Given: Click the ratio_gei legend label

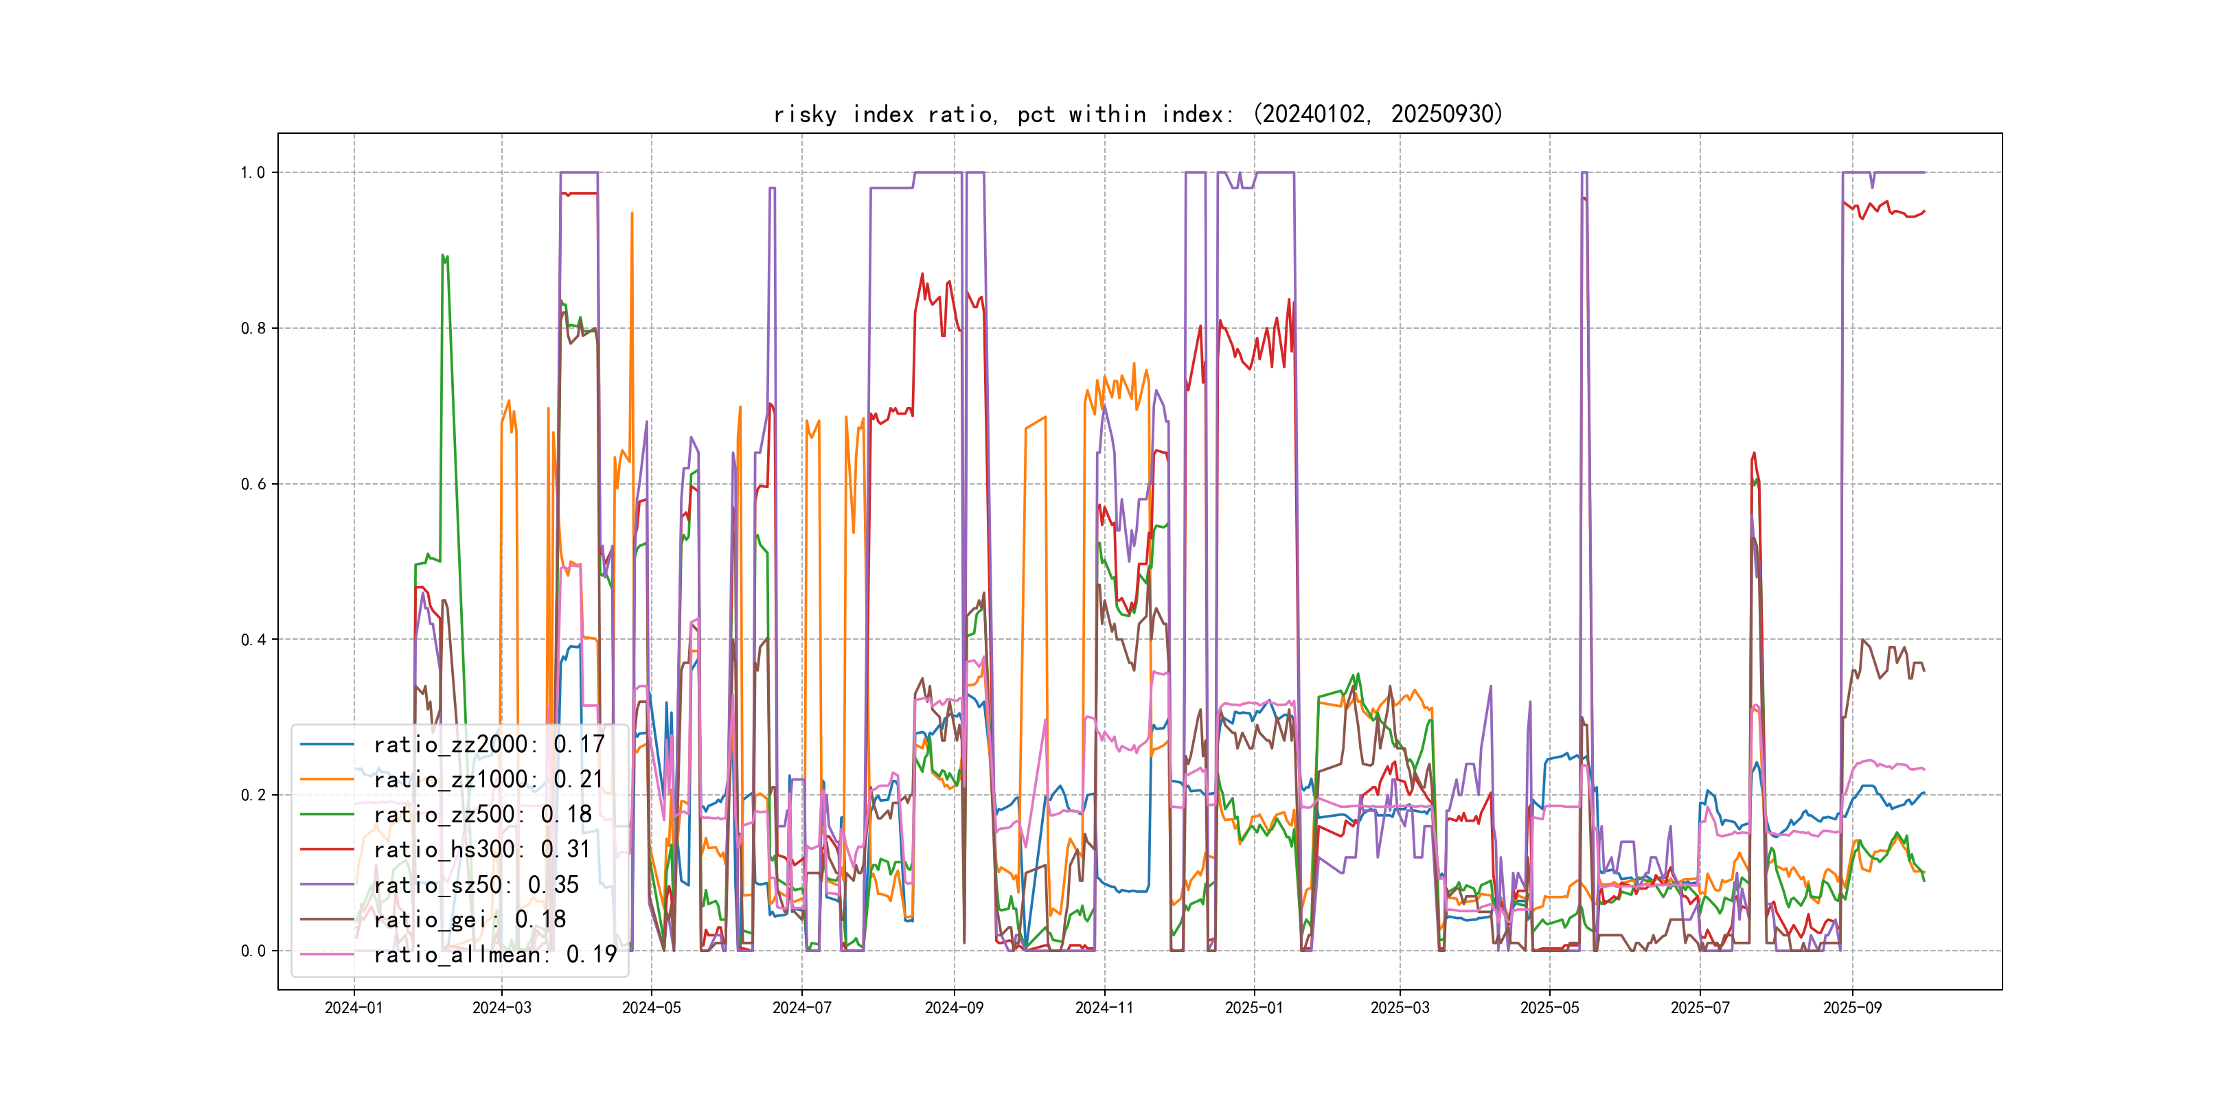Looking at the screenshot, I should [x=469, y=920].
